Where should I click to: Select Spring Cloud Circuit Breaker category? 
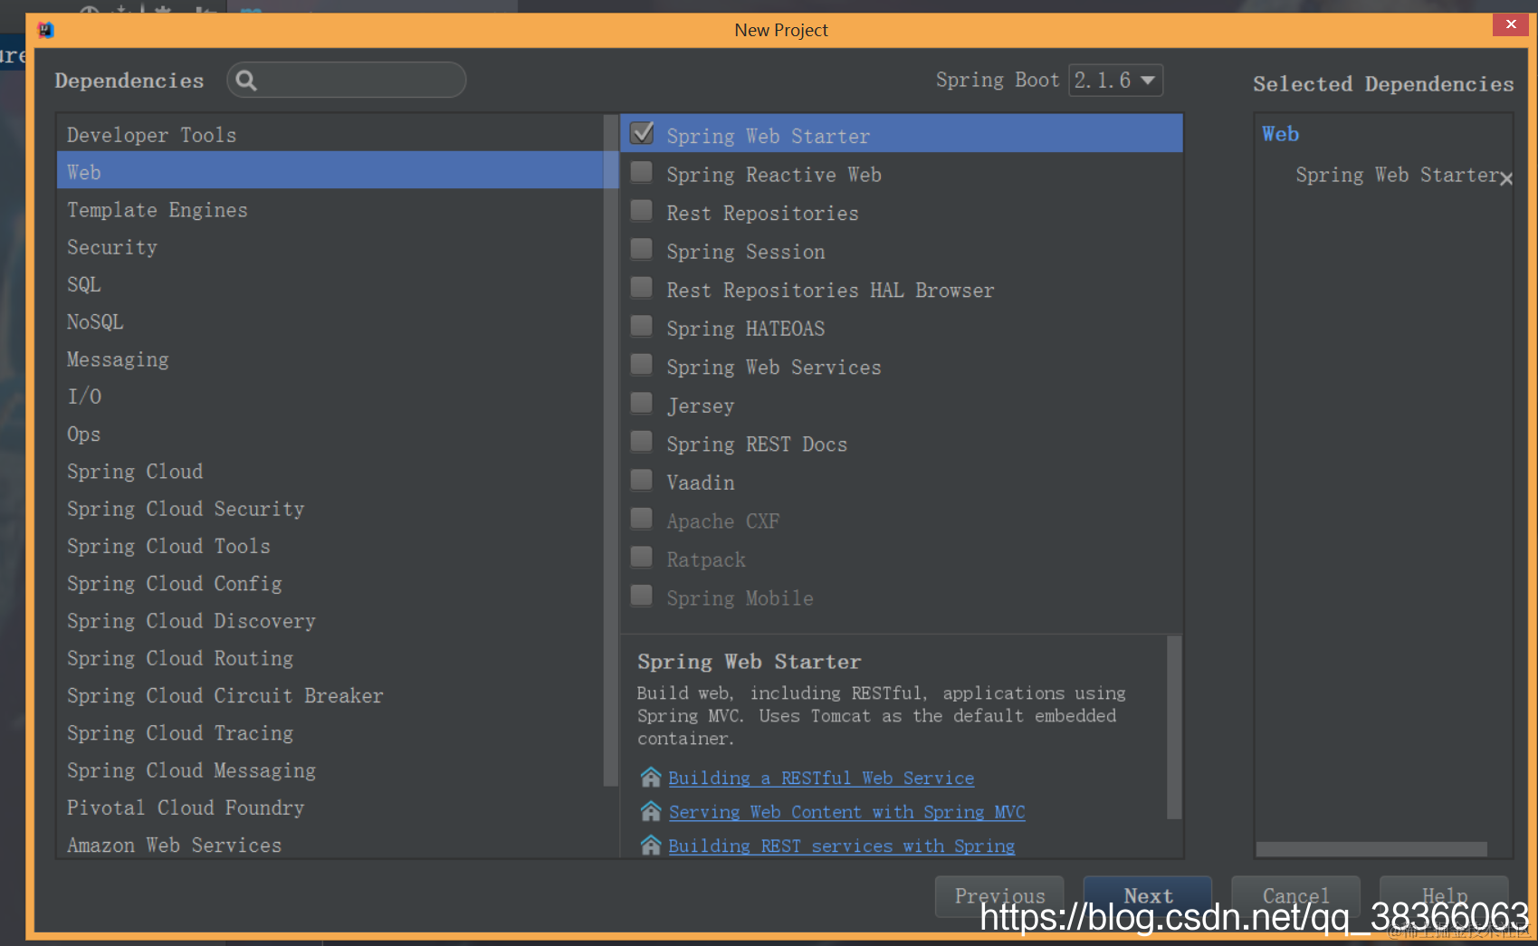click(x=330, y=696)
